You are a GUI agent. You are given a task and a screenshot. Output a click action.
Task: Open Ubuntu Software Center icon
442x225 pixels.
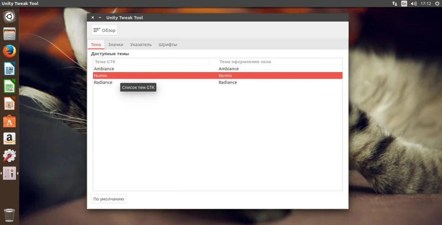9,121
